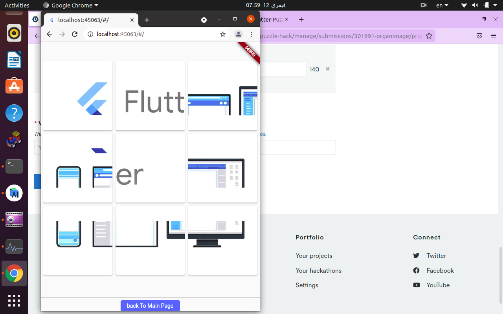Open a new tab in Chrome

click(x=147, y=20)
